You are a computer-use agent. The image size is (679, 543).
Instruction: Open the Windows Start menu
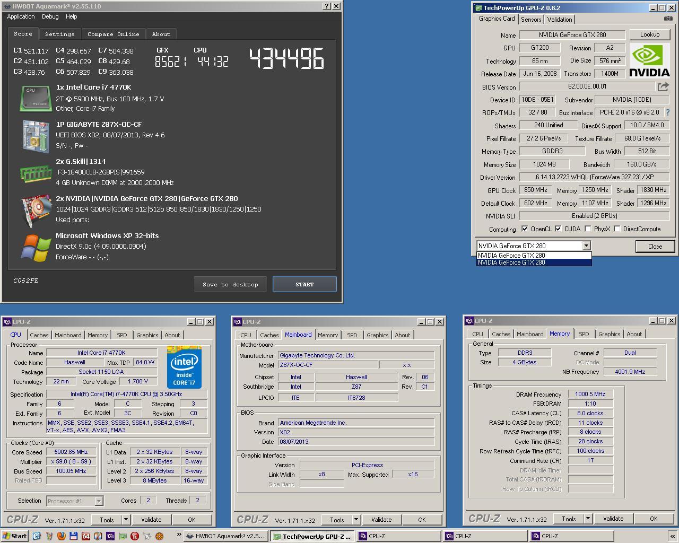click(x=15, y=536)
